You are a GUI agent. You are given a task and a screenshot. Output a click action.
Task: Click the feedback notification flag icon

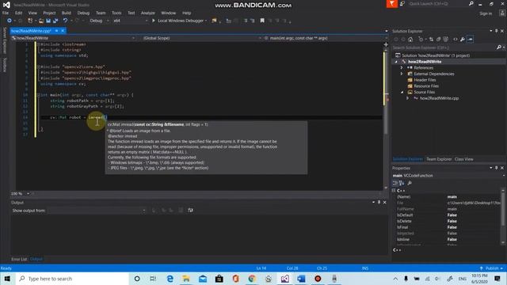click(x=392, y=3)
